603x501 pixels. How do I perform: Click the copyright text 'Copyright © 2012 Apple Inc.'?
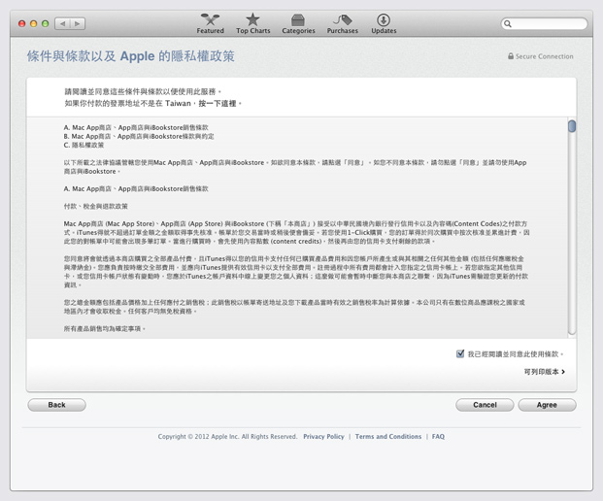click(x=198, y=436)
